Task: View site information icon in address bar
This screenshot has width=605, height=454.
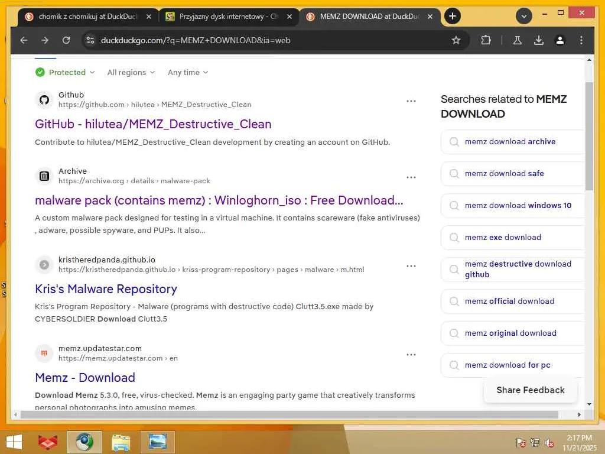Action: pos(90,40)
